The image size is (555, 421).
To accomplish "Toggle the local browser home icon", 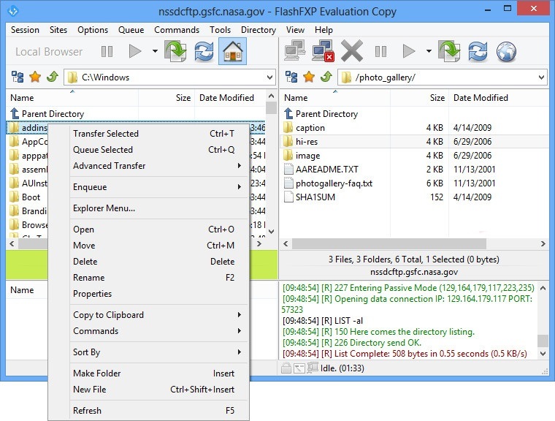I will 232,52.
